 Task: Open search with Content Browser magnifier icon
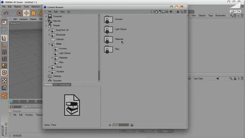(x=181, y=11)
